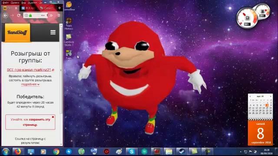Click the teal round taskbar icon
This screenshot has height=156, width=278.
pyautogui.click(x=144, y=152)
